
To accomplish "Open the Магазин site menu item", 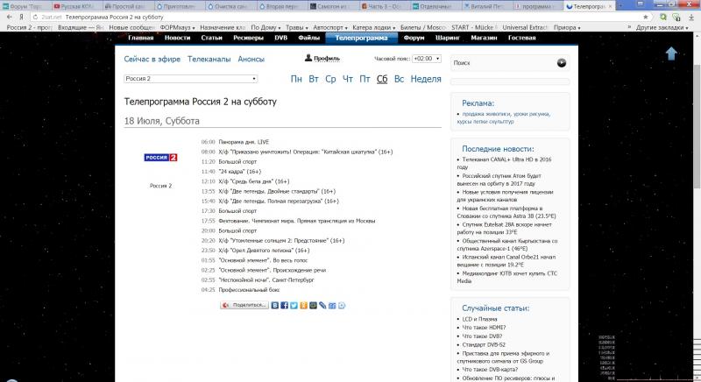I will (484, 38).
